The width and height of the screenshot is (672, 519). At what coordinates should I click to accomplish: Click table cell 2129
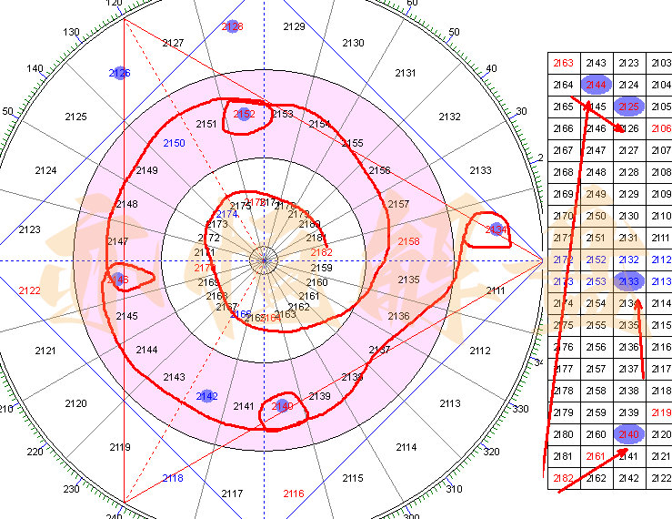tap(628, 194)
